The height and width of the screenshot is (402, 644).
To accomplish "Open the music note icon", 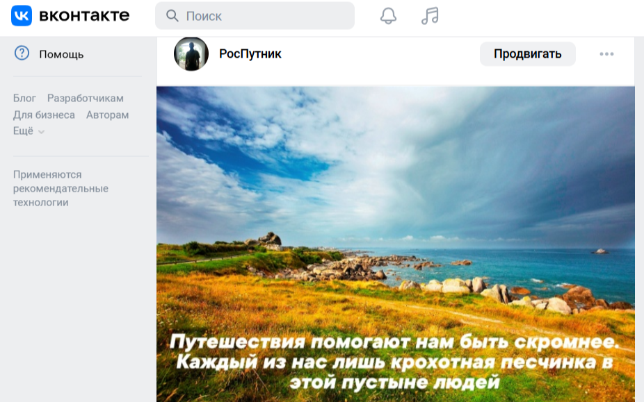I will (x=431, y=15).
